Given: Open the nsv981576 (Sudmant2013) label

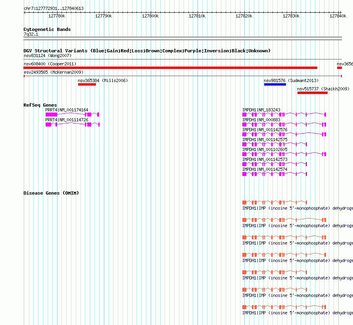Looking at the screenshot, I should tap(291, 80).
